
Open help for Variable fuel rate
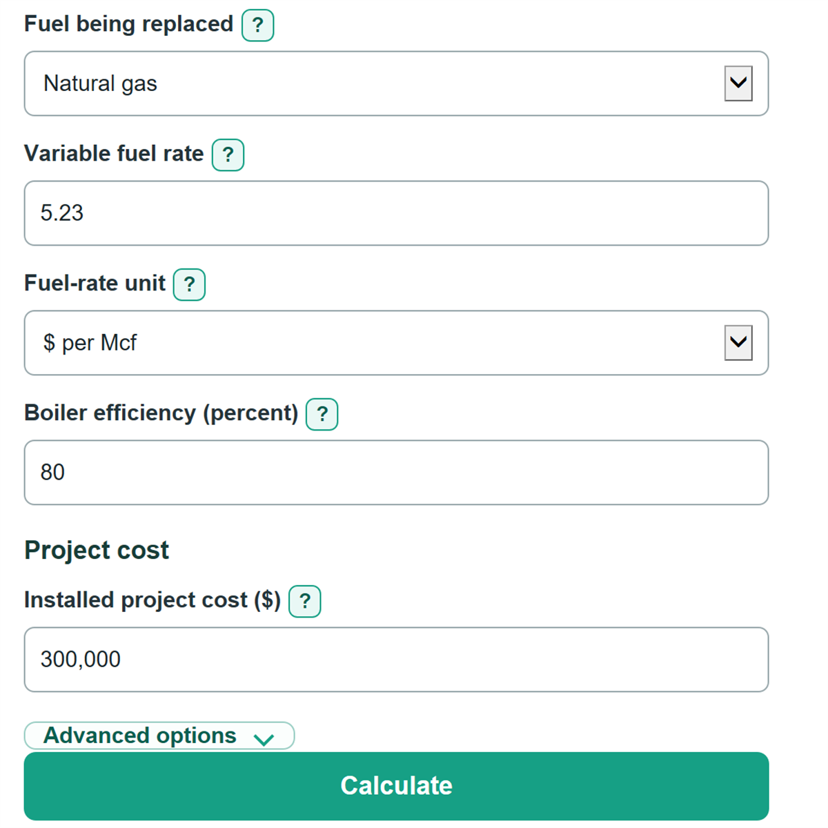pos(228,155)
